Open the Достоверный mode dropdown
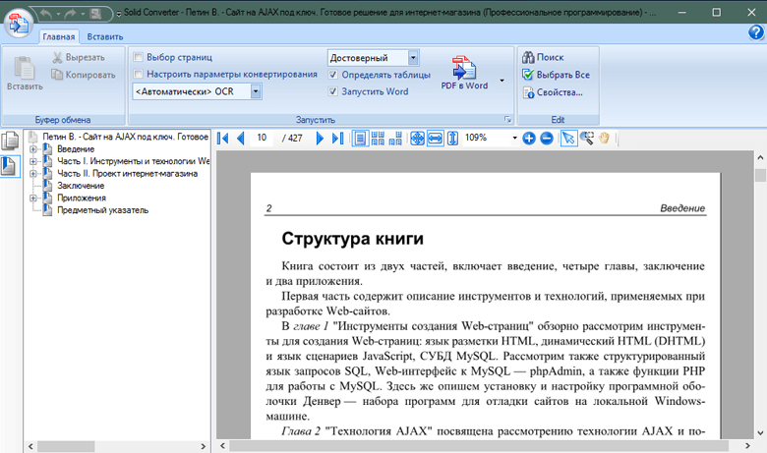767x453 pixels. [x=413, y=58]
